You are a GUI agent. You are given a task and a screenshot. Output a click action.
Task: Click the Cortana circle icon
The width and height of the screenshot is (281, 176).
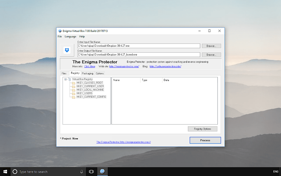(15, 172)
